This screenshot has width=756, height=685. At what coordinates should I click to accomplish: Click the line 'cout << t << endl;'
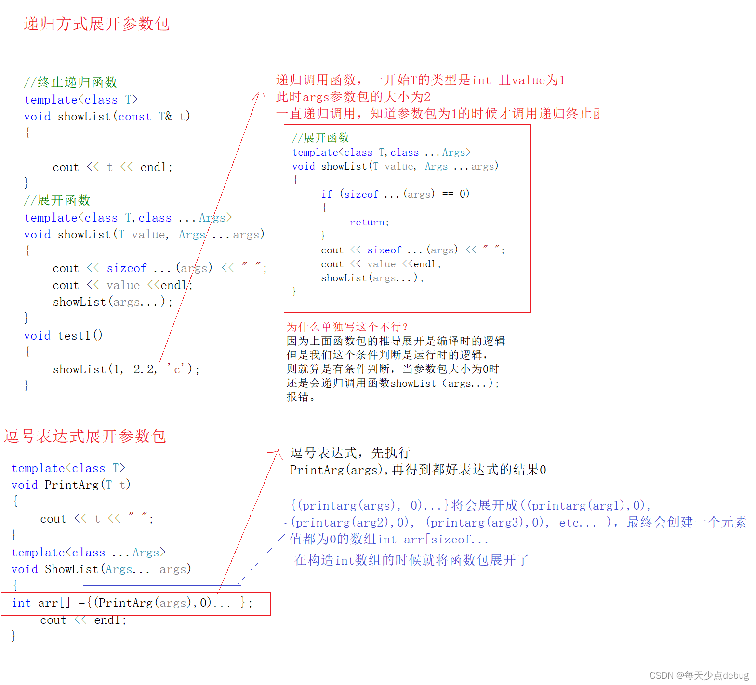tap(113, 167)
